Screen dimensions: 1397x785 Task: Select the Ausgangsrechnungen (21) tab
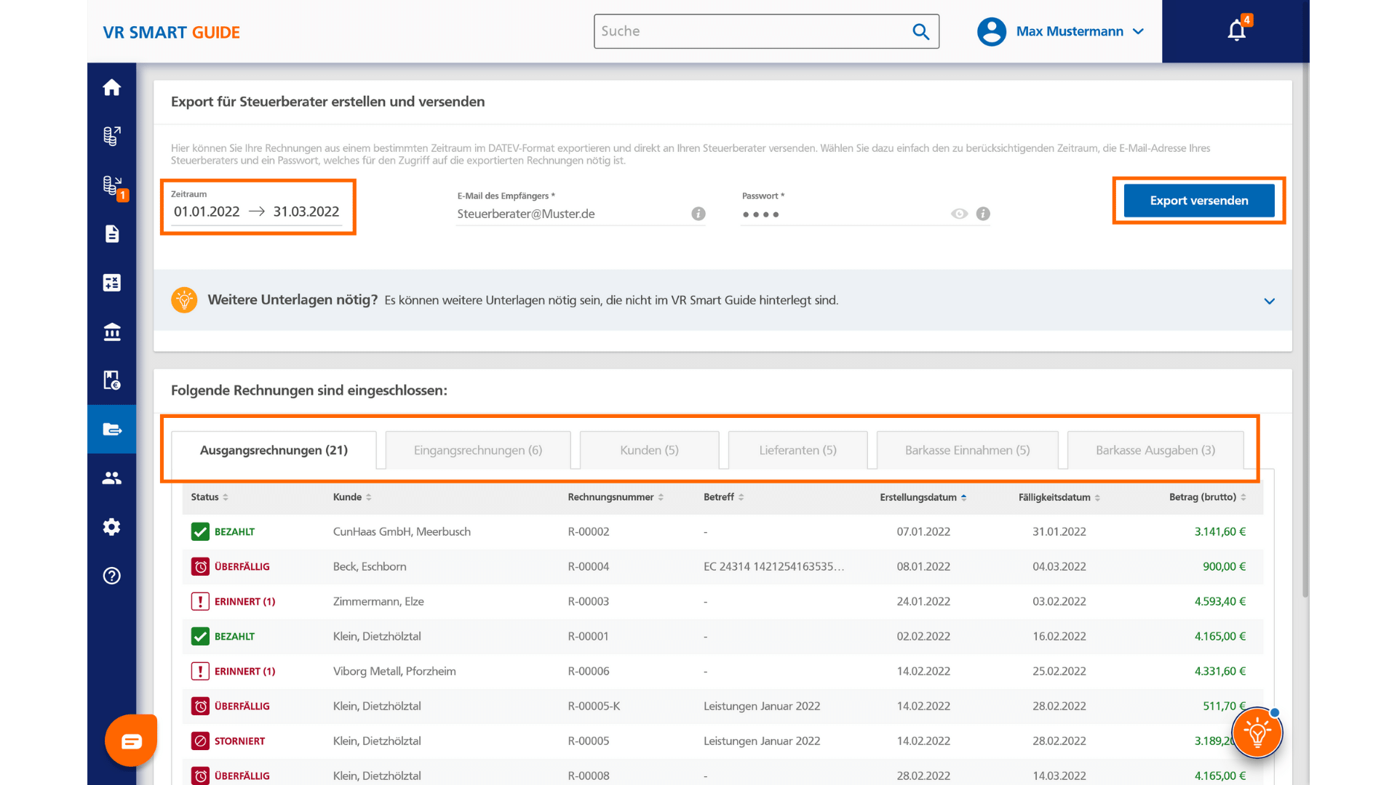tap(274, 450)
